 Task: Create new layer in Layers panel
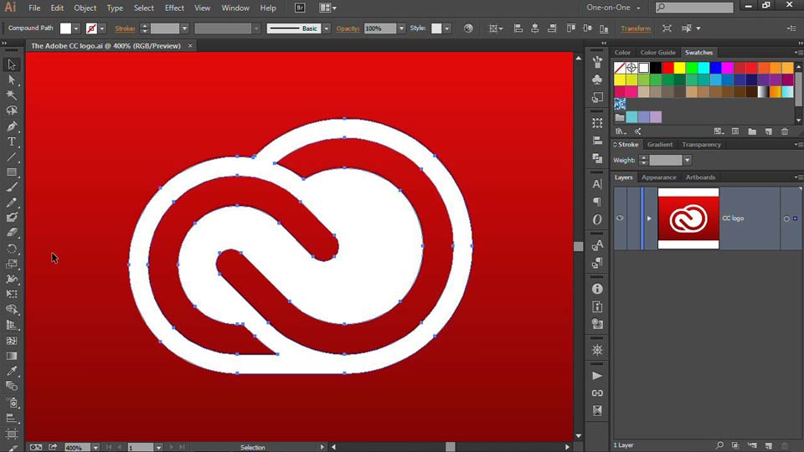pyautogui.click(x=769, y=445)
